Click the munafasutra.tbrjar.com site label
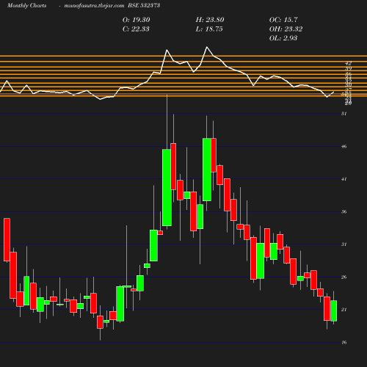Image resolution: width=367 pixels, height=367 pixels. [x=94, y=5]
